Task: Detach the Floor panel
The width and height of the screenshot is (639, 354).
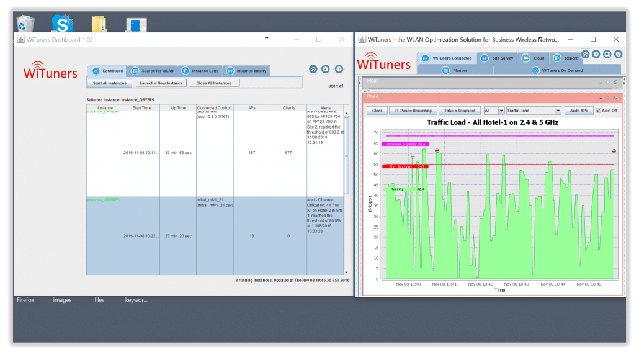Action: click(615, 83)
